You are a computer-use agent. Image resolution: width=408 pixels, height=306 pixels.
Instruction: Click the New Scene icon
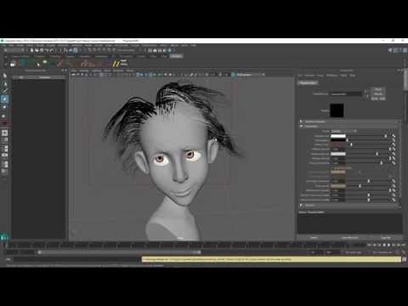click(x=31, y=50)
